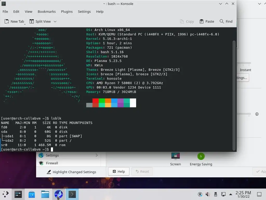Image resolution: width=266 pixels, height=200 pixels.
Task: Click the muted audio volume tray icon
Action: (x=208, y=194)
